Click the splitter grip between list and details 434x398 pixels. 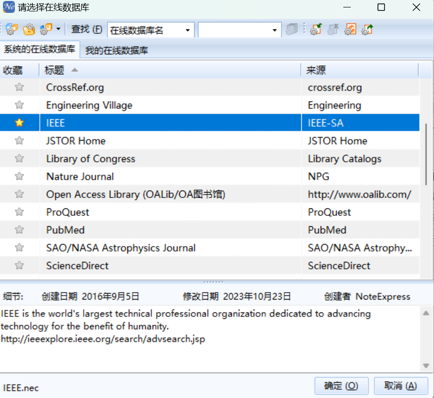[x=214, y=282]
